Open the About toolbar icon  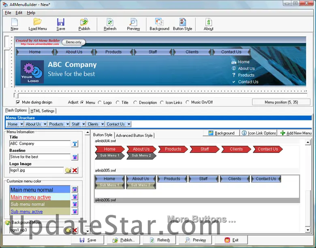click(x=209, y=24)
